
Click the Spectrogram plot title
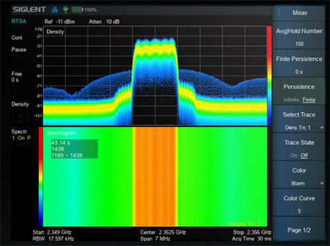pyautogui.click(x=61, y=133)
